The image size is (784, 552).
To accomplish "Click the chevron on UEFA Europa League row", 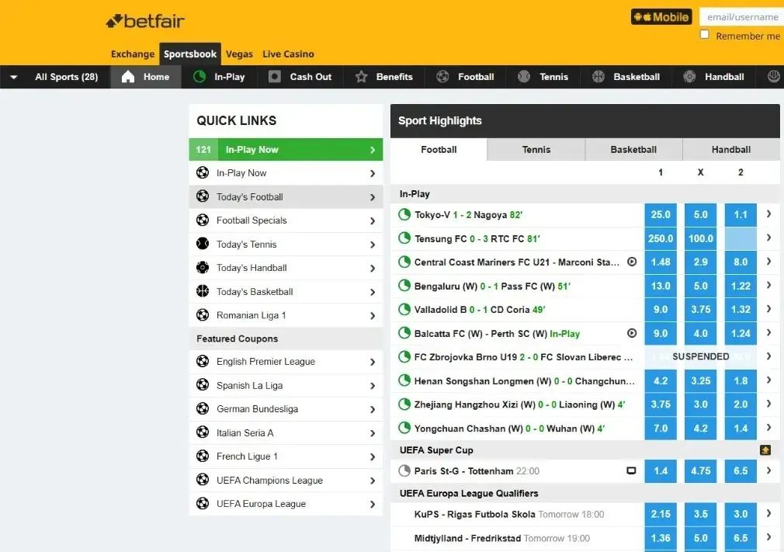I will coord(373,504).
